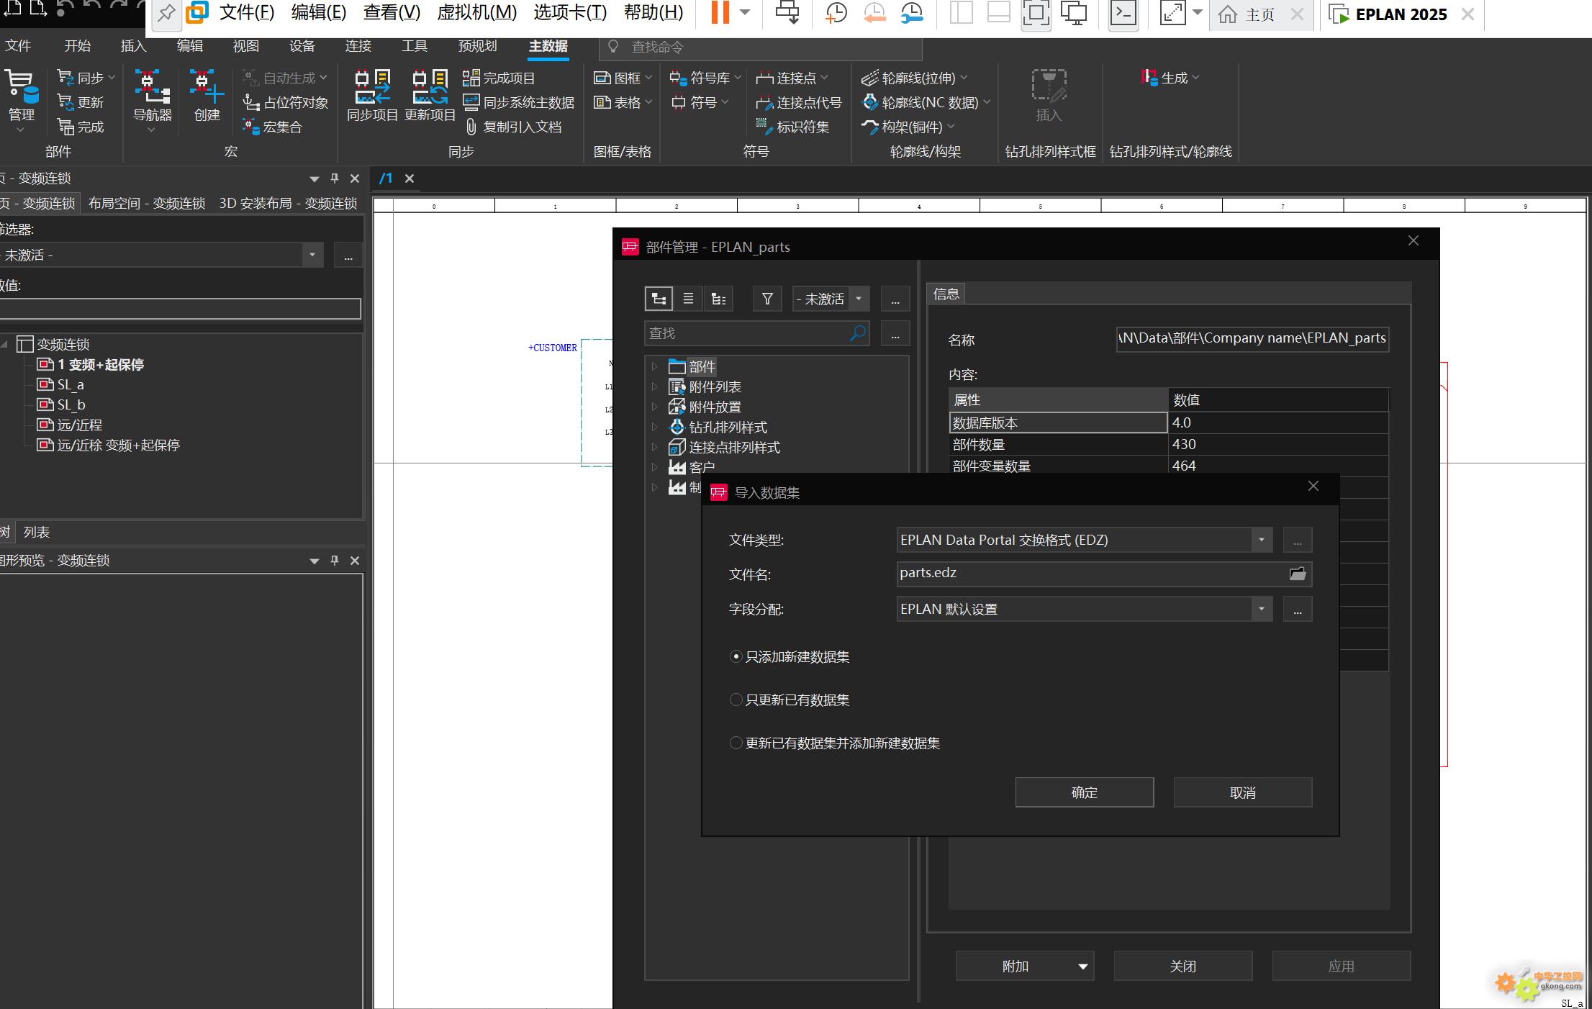This screenshot has width=1592, height=1009.
Task: Open the 工具 ribbon tab
Action: (x=415, y=46)
